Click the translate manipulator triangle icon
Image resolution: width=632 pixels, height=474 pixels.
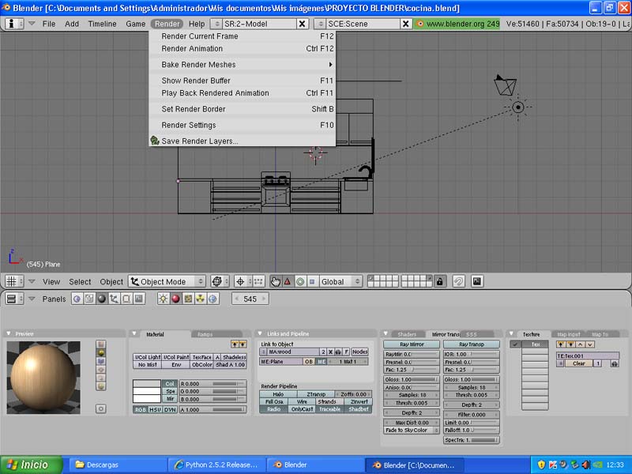point(288,281)
